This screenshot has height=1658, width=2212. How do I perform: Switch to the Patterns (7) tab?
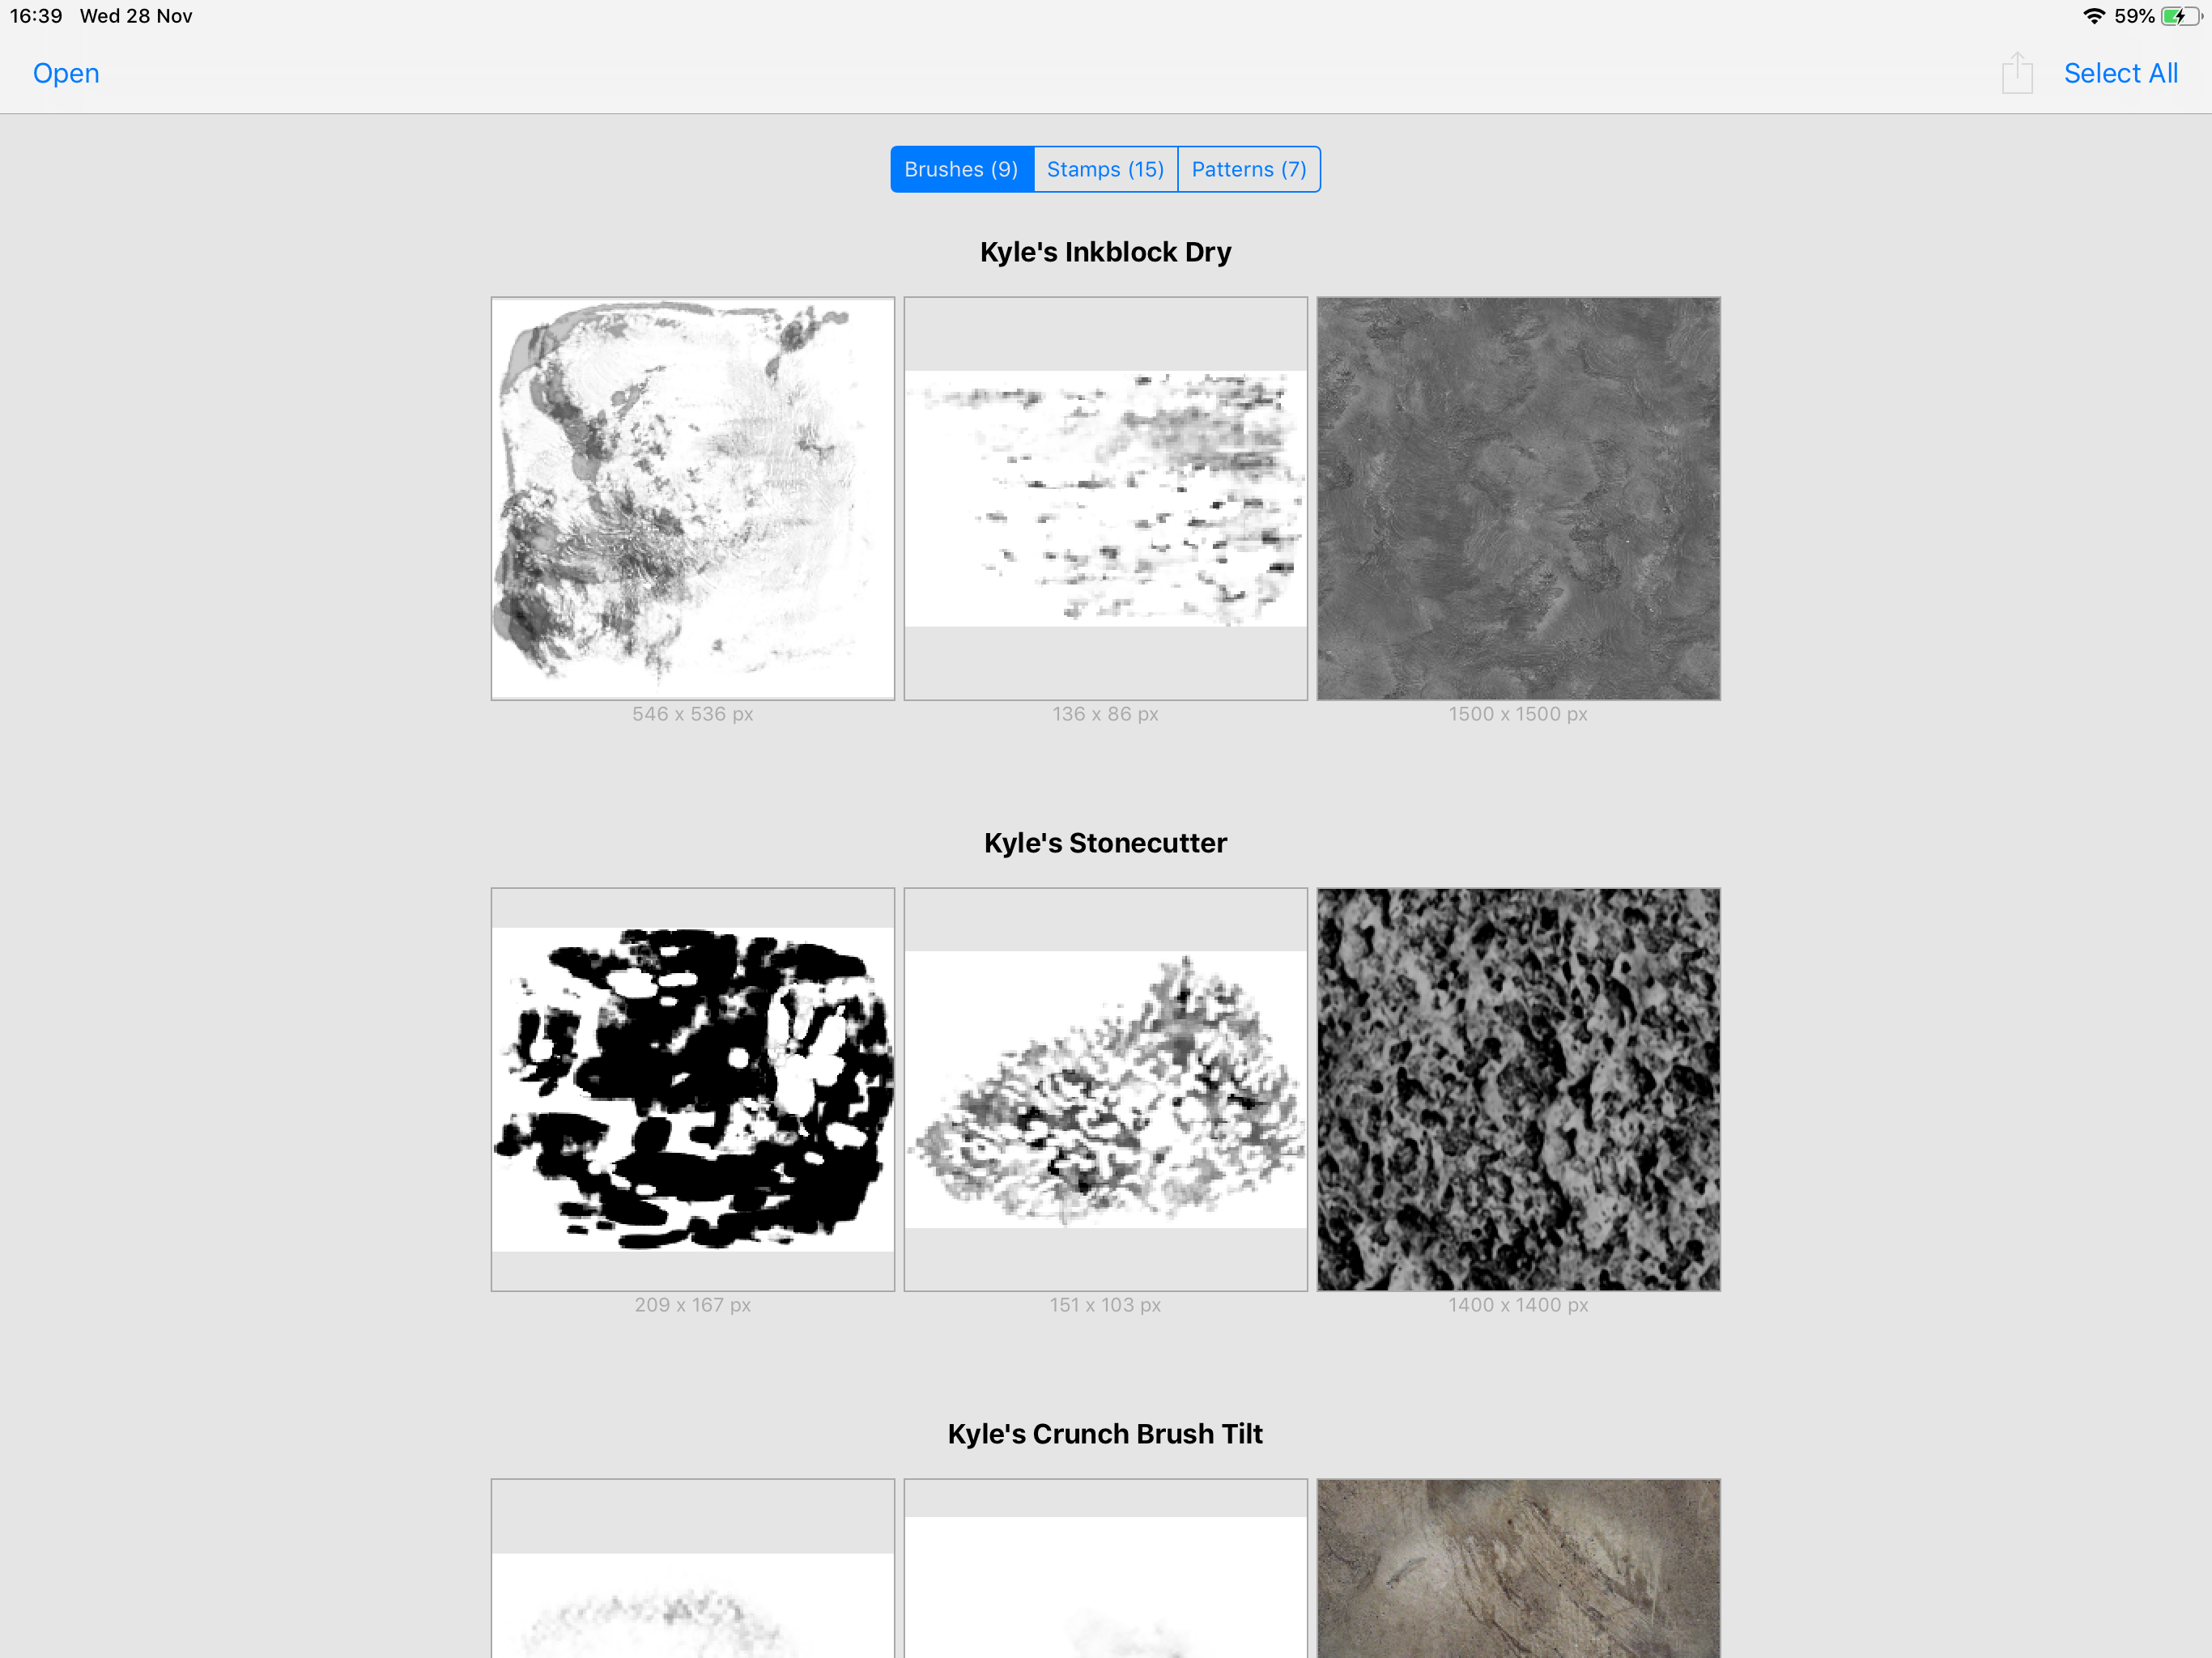pyautogui.click(x=1249, y=169)
